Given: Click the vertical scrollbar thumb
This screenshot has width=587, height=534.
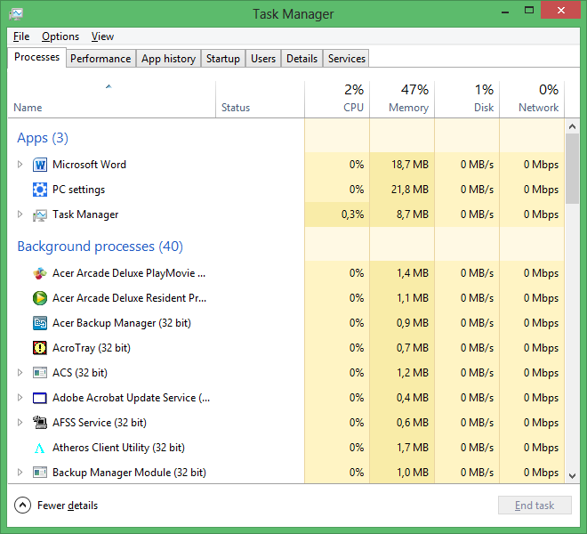Looking at the screenshot, I should point(572,168).
